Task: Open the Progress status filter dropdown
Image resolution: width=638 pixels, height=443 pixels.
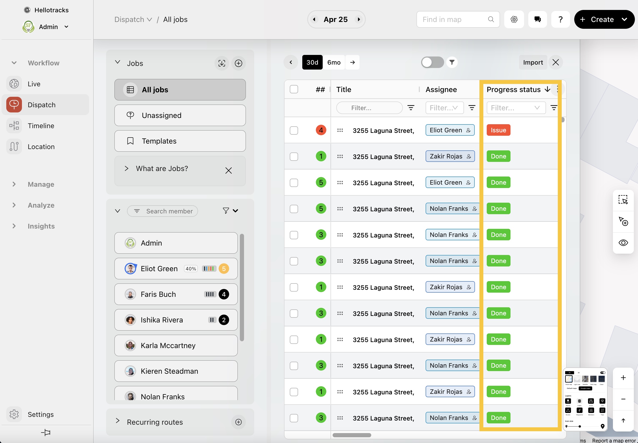Action: [x=516, y=108]
